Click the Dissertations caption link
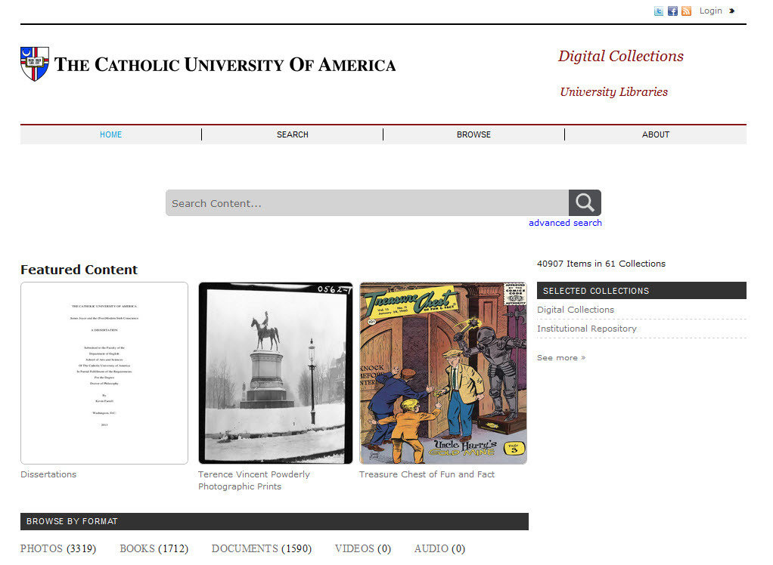This screenshot has height=565, width=773. (x=48, y=474)
